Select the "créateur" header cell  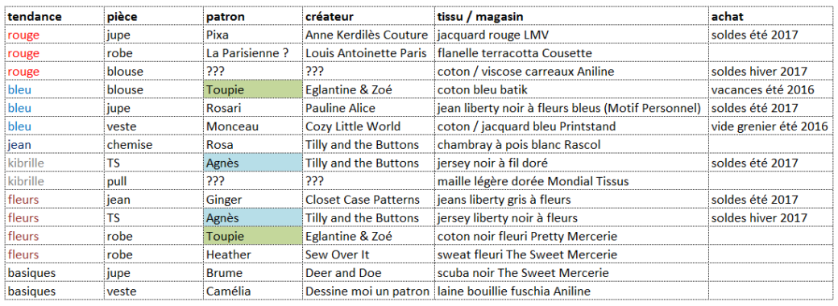point(369,17)
